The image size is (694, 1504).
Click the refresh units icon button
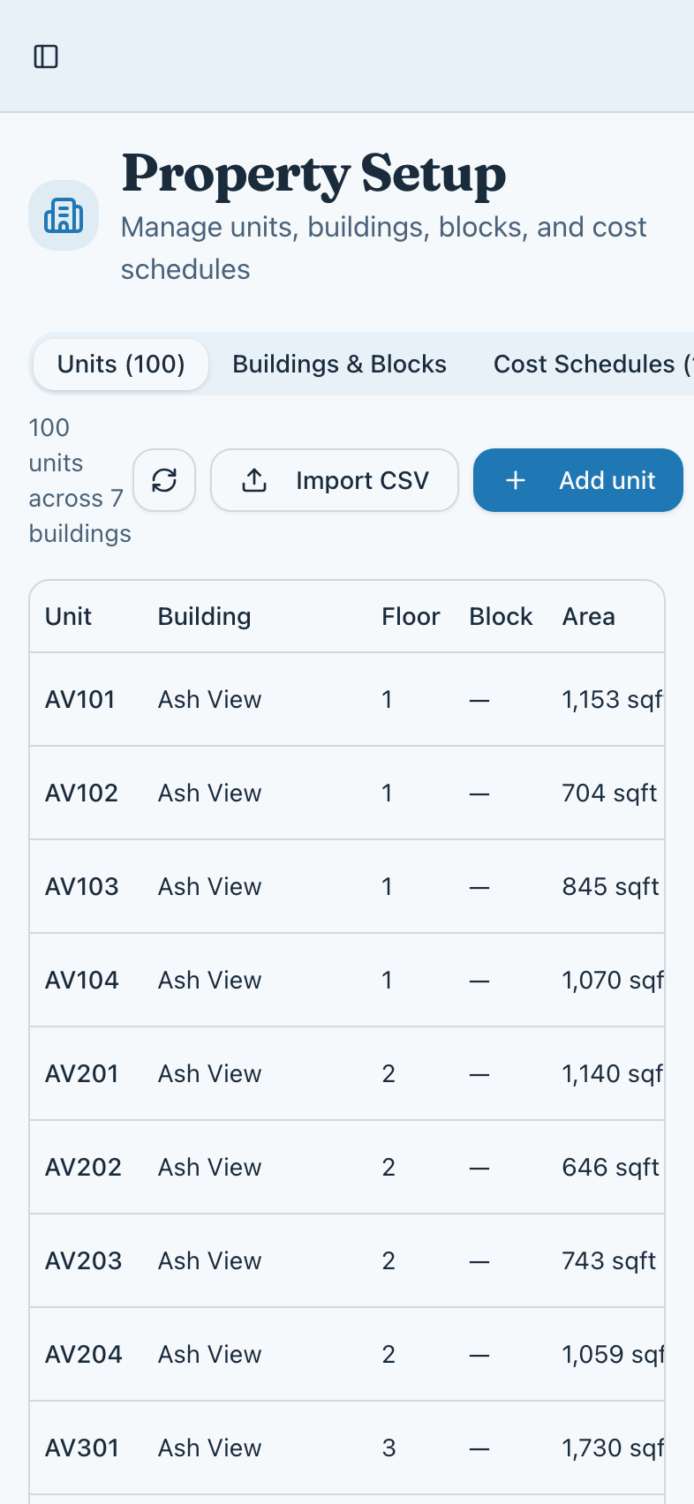pos(164,480)
